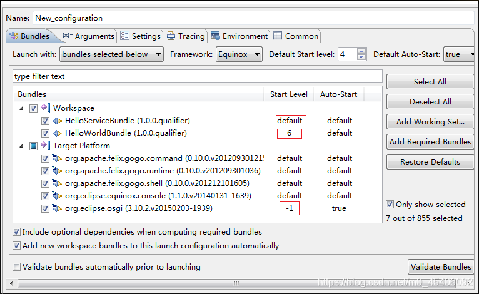Switch to the Arguments tab
479x294 pixels.
tap(88, 36)
